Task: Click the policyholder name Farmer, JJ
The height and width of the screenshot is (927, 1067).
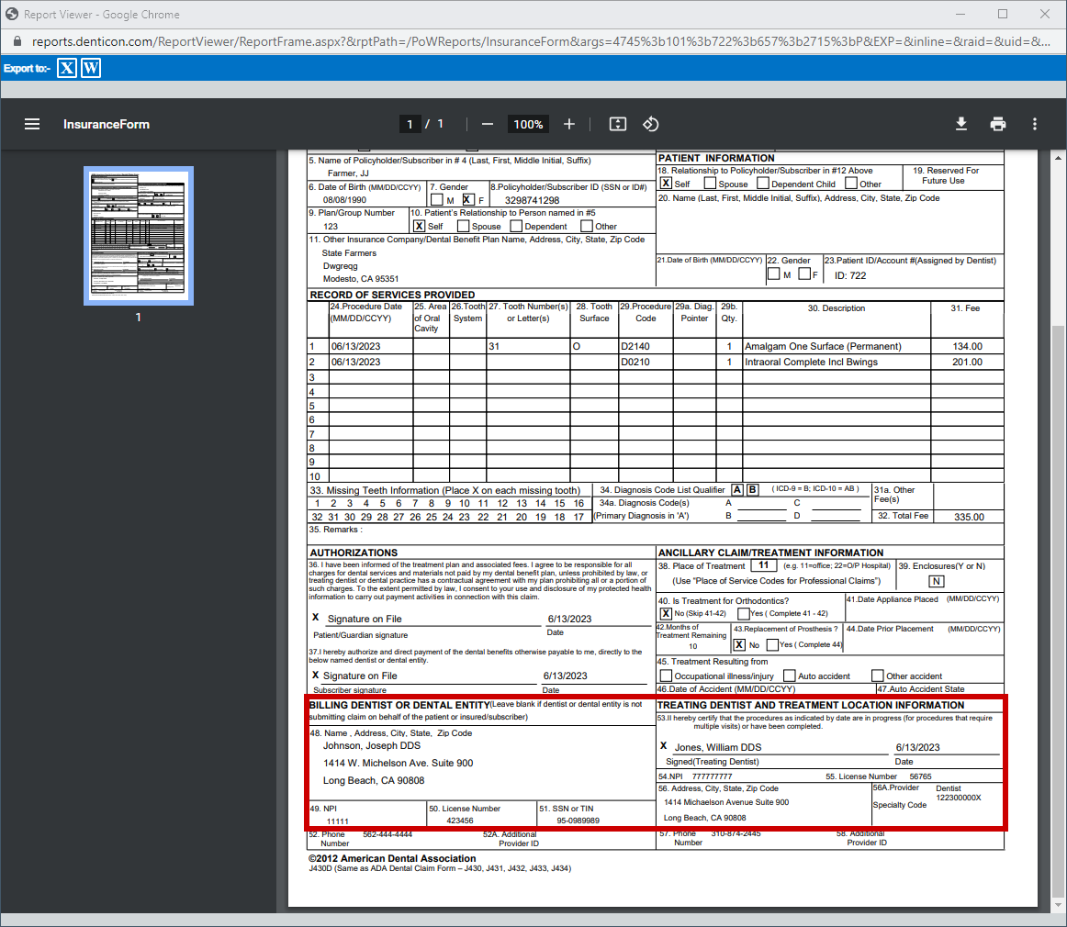Action: (x=348, y=173)
